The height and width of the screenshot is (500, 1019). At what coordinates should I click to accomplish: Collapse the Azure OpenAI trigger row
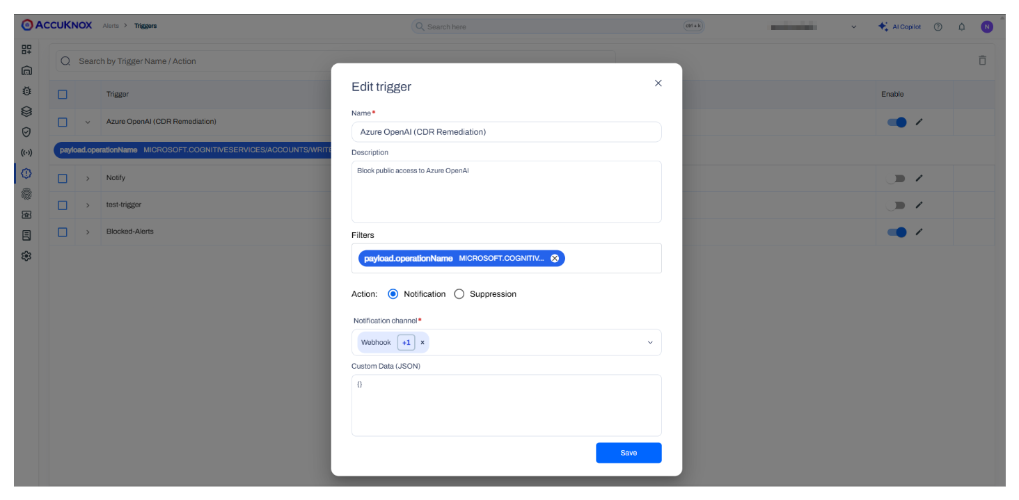(x=88, y=122)
